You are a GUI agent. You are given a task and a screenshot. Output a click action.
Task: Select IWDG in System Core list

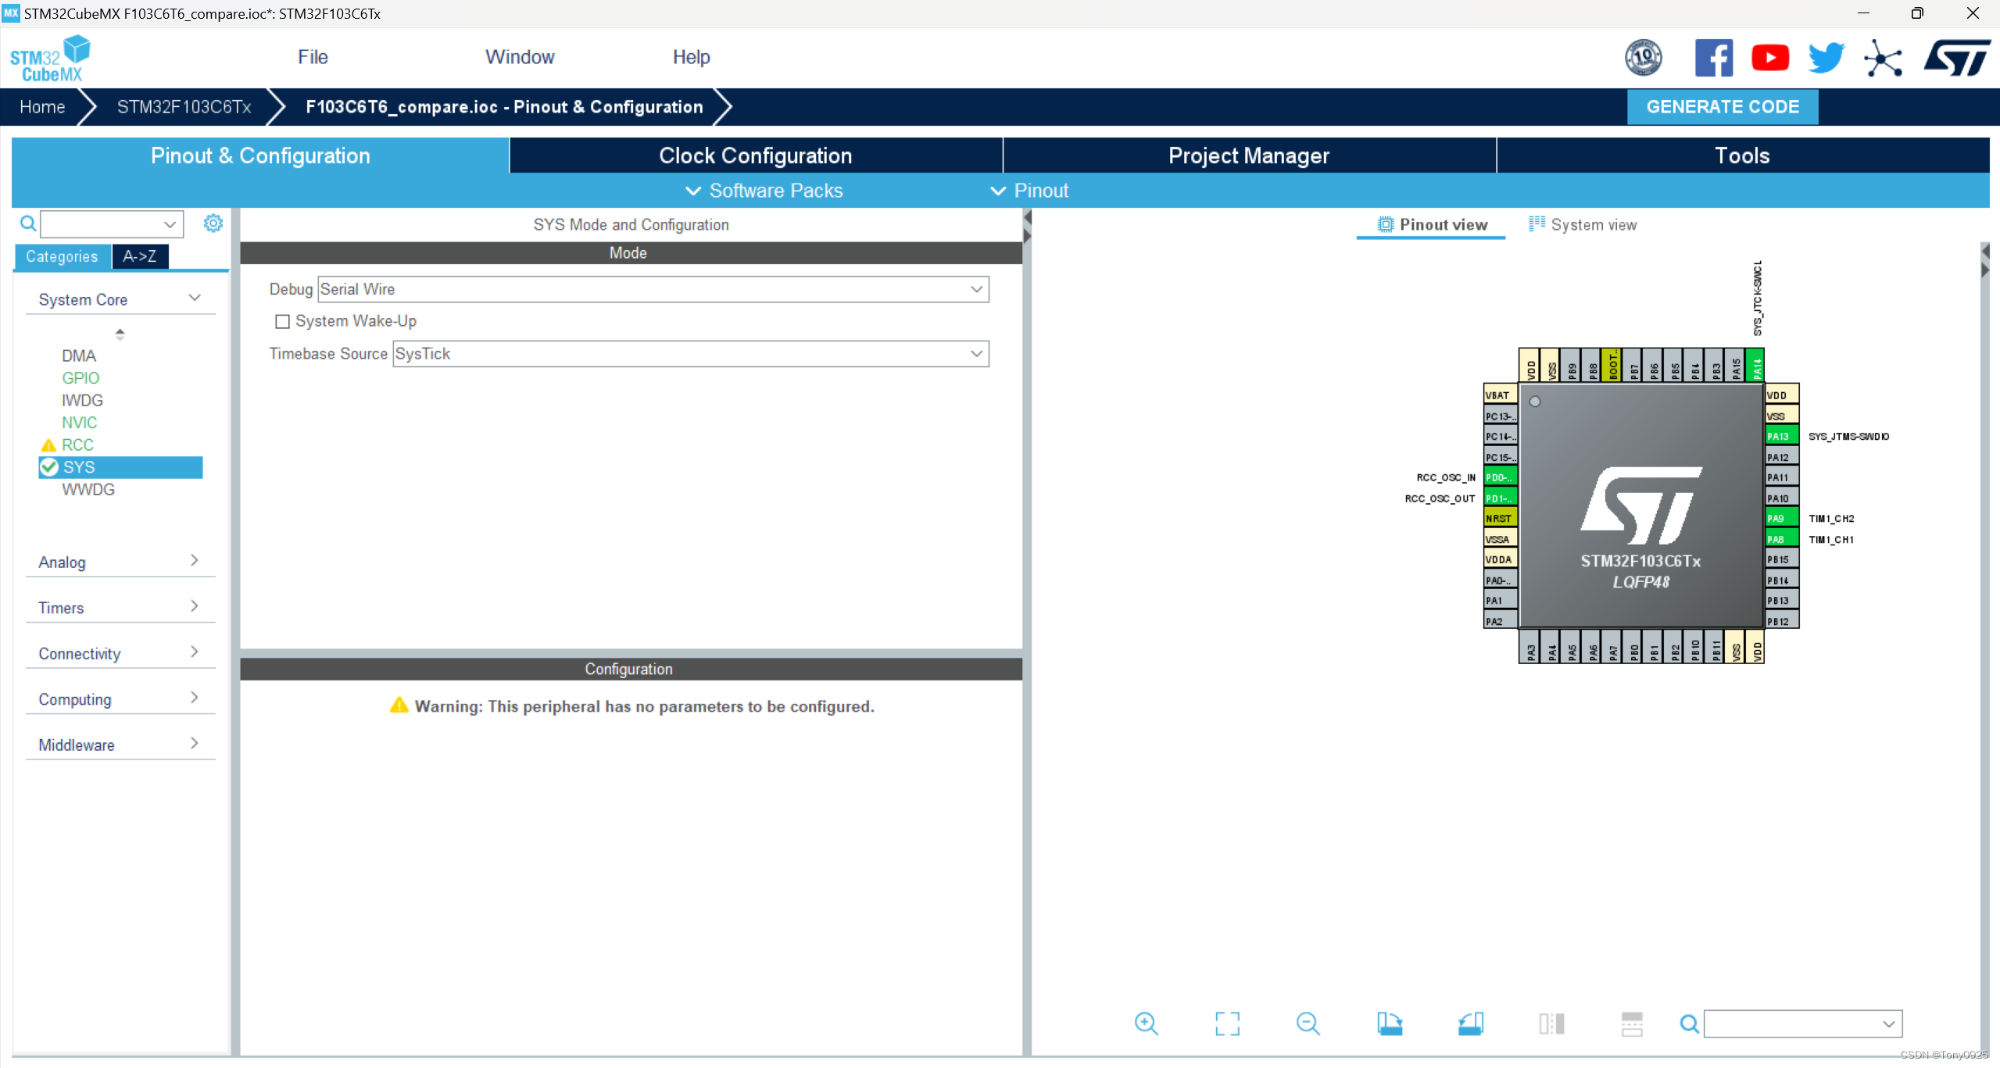82,400
